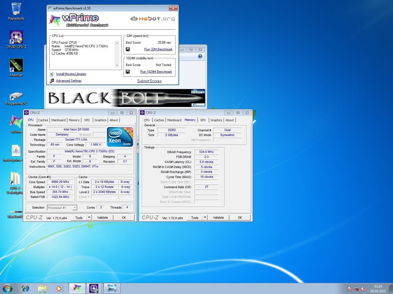This screenshot has width=393, height=294.
Task: Expand the Tools dropdown arrow in right CPU-Z
Action: point(205,218)
